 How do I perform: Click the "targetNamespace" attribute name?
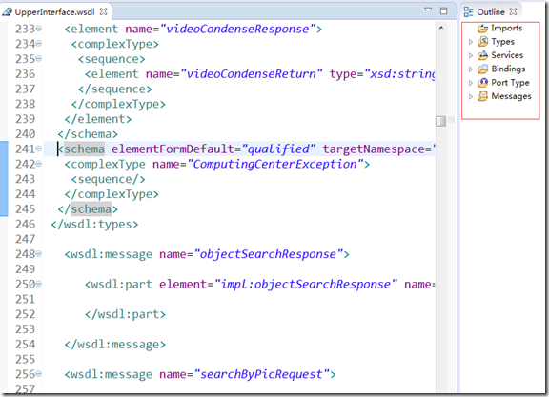click(x=374, y=149)
